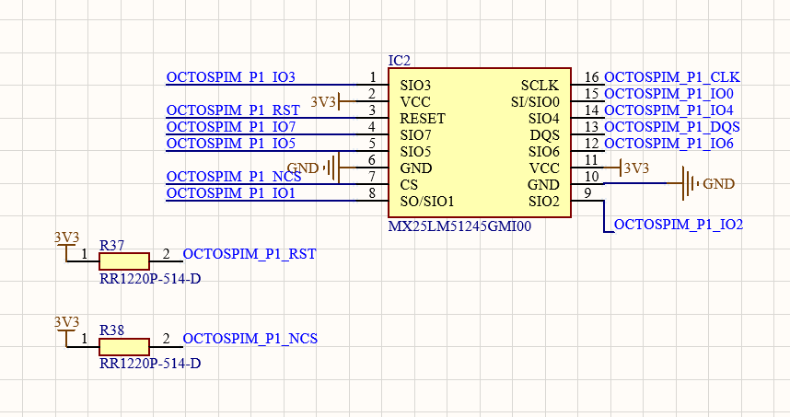Select net label OCTOSPIM_P1_DQS

(672, 127)
